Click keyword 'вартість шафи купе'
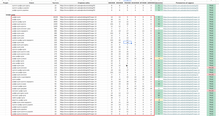 pos(20,100)
